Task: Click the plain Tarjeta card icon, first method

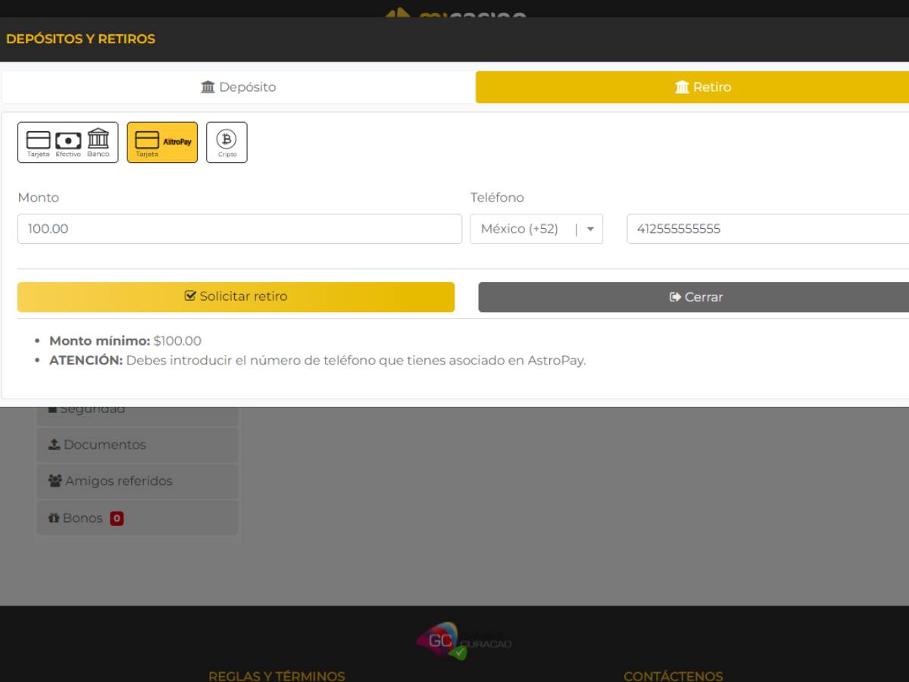Action: [38, 141]
